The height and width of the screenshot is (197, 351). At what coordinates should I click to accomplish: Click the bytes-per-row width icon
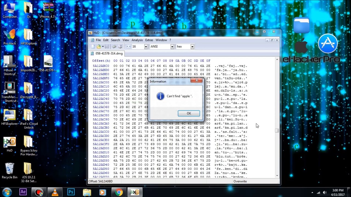click(128, 47)
